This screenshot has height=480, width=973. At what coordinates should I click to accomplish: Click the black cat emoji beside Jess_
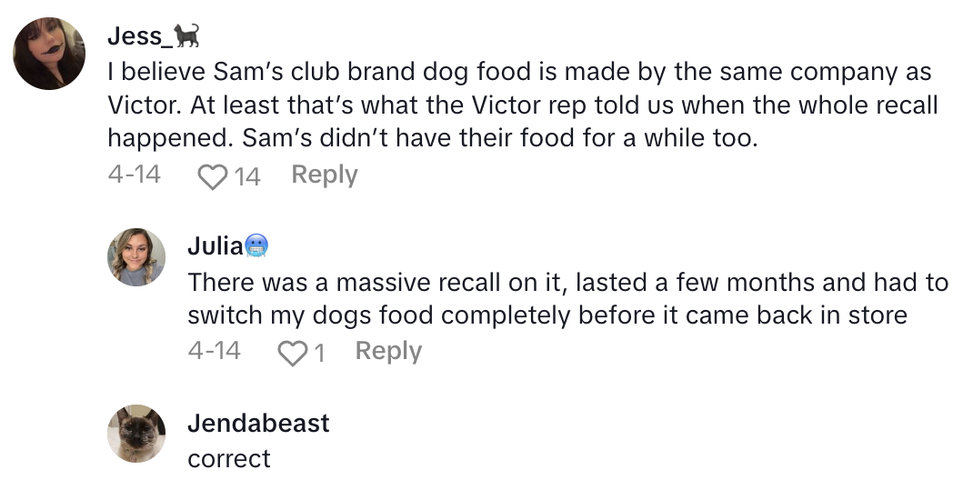point(187,36)
